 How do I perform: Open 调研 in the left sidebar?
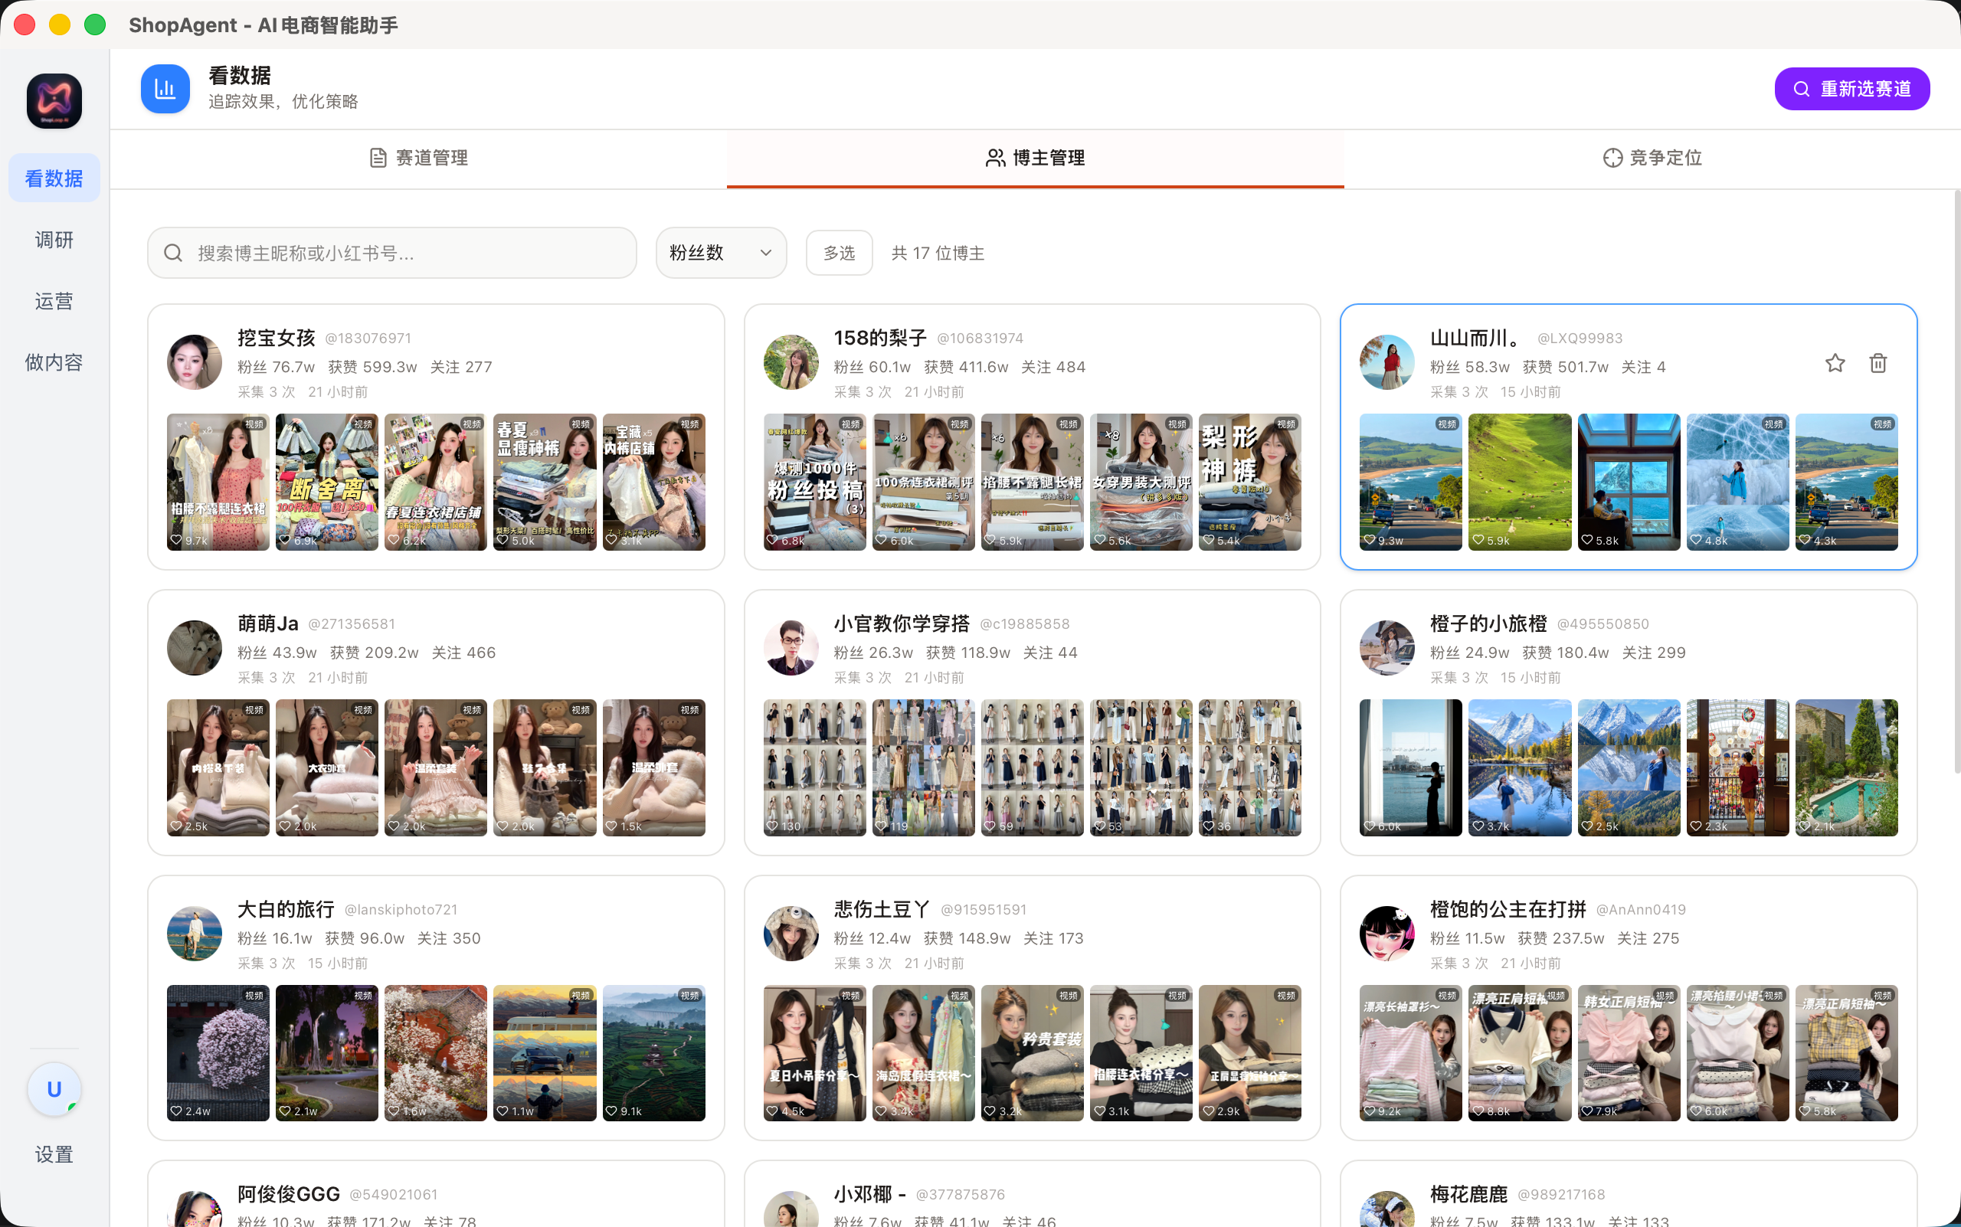(x=54, y=240)
